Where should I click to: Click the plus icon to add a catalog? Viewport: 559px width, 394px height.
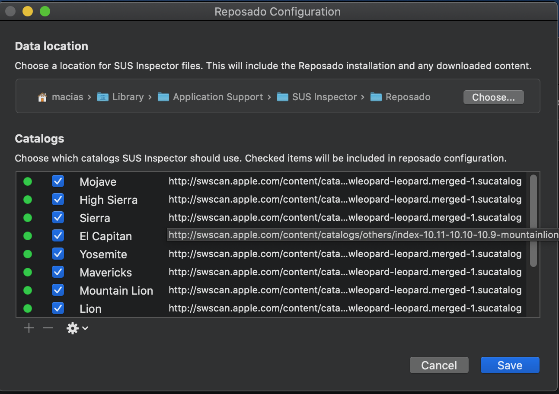[29, 328]
